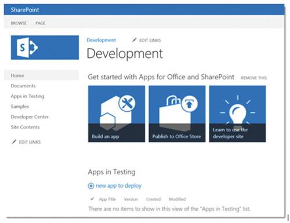Open the Build an app tile

[x=117, y=114]
